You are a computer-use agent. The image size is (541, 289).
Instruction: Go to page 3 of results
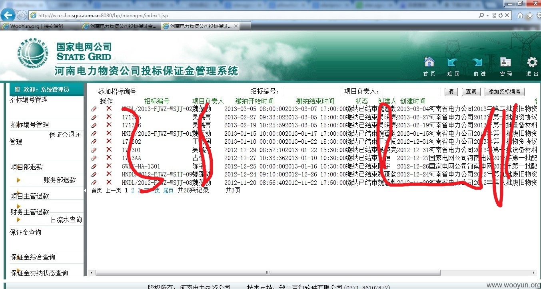pyautogui.click(x=139, y=190)
